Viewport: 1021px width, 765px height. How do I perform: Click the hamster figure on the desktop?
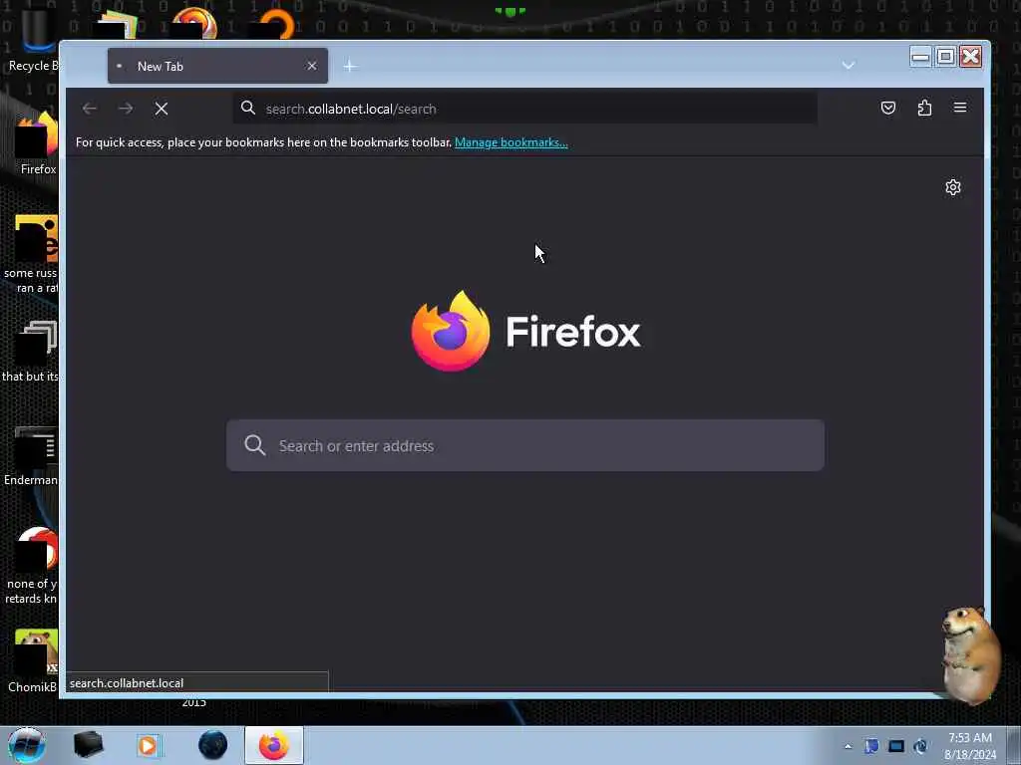(x=971, y=655)
